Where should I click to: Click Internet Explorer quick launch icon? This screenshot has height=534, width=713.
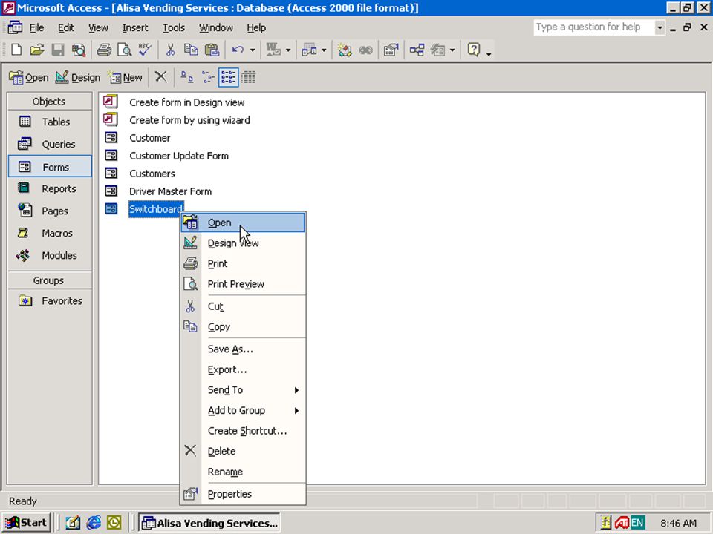click(94, 523)
